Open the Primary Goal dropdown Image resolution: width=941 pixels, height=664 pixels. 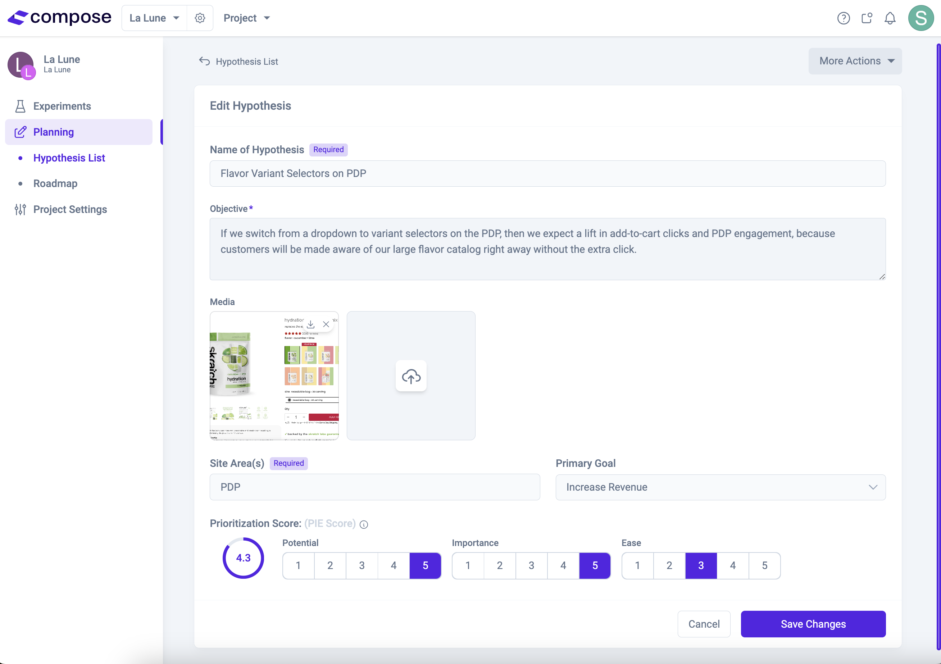click(x=720, y=487)
